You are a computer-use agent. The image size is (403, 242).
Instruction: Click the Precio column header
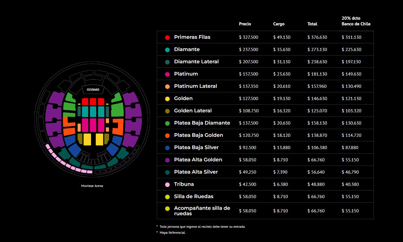245,24
